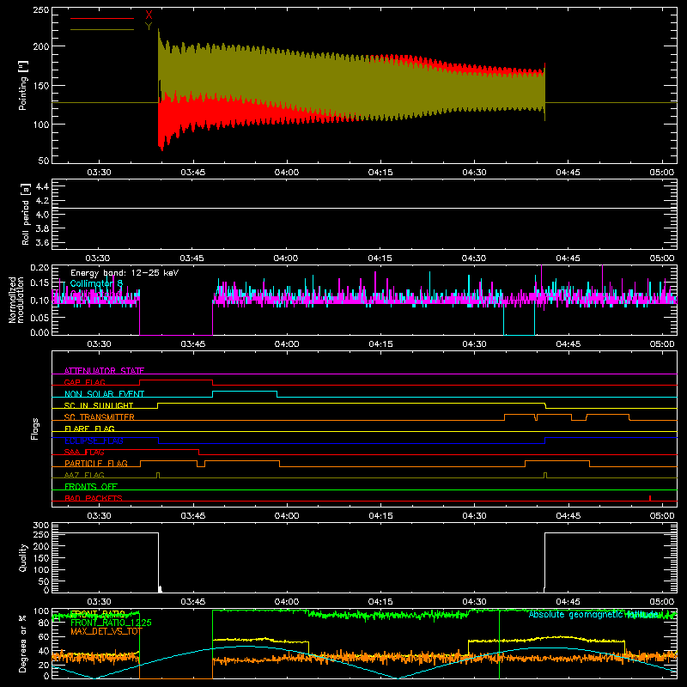Click the "Degrees or %" axis title
This screenshot has width=687, height=687.
[23, 644]
